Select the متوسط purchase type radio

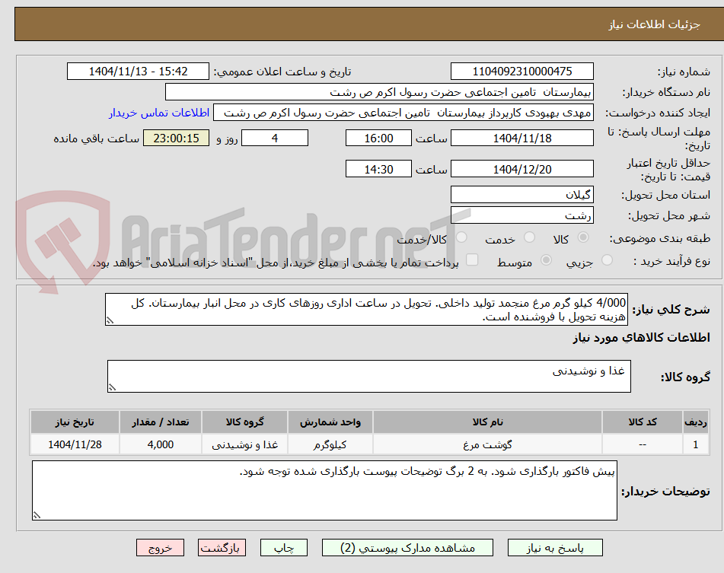546,260
